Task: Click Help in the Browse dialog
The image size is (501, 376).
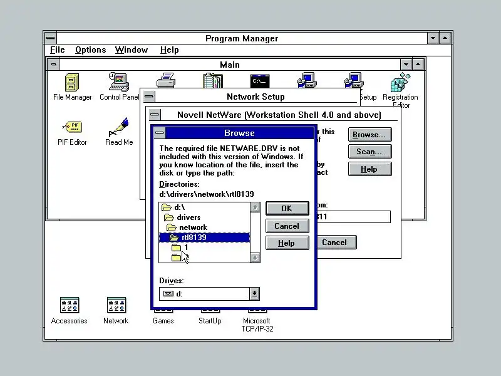Action: click(x=287, y=243)
